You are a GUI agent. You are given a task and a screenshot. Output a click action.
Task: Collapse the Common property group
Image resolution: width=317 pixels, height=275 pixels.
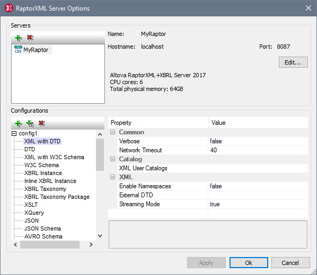pos(112,132)
